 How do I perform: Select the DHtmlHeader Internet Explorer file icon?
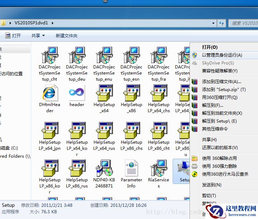pyautogui.click(x=50, y=93)
